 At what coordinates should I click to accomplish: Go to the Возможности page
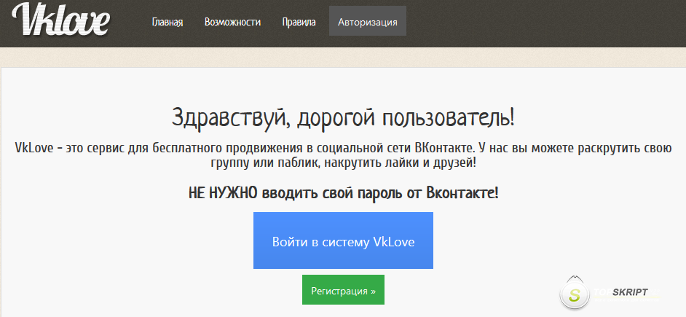(x=232, y=23)
